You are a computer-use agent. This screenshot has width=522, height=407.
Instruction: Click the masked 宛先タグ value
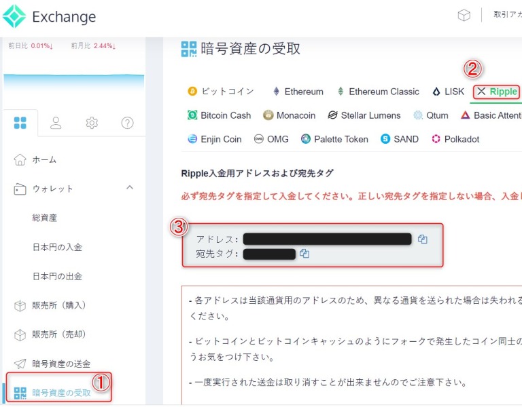tap(269, 254)
